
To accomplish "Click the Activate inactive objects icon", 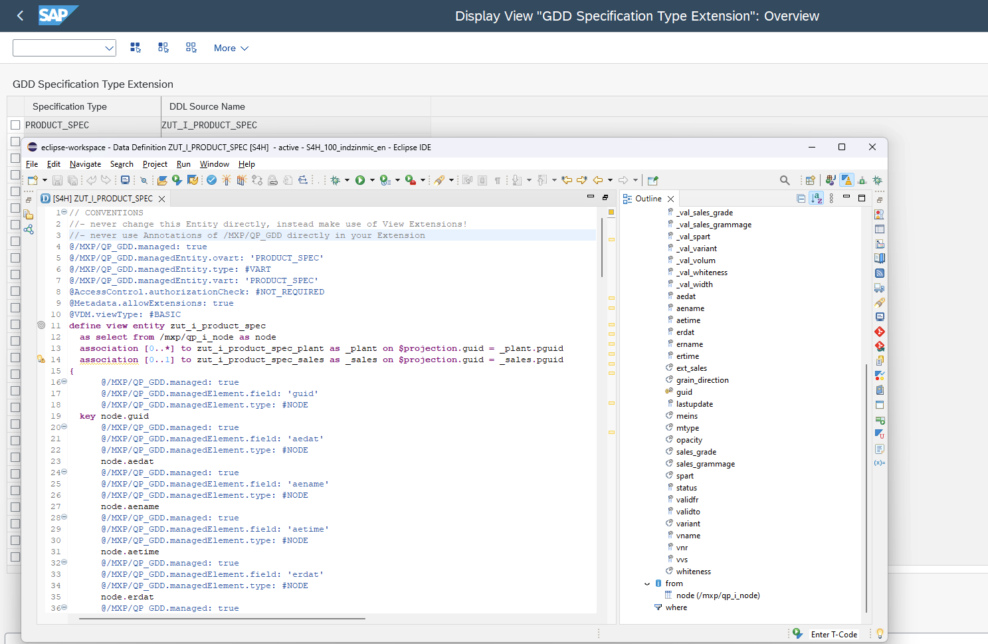I will (242, 180).
